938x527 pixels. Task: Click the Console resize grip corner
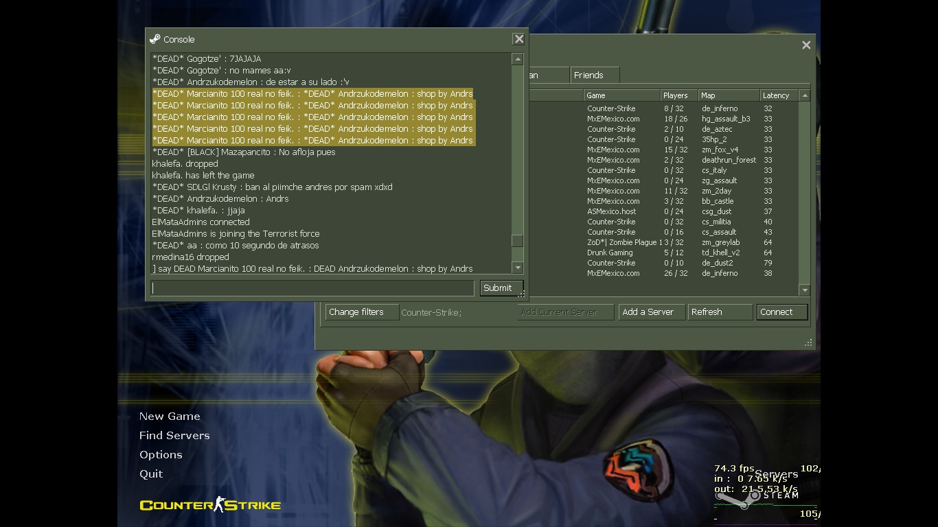click(522, 294)
